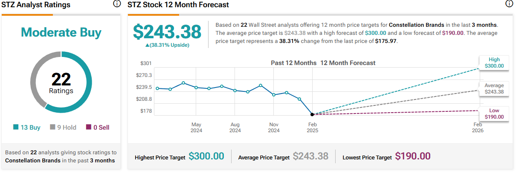Viewport: 516px width, 173px height.
Task: Open info icon beside 12 Month Forecast
Action: (x=509, y=4)
